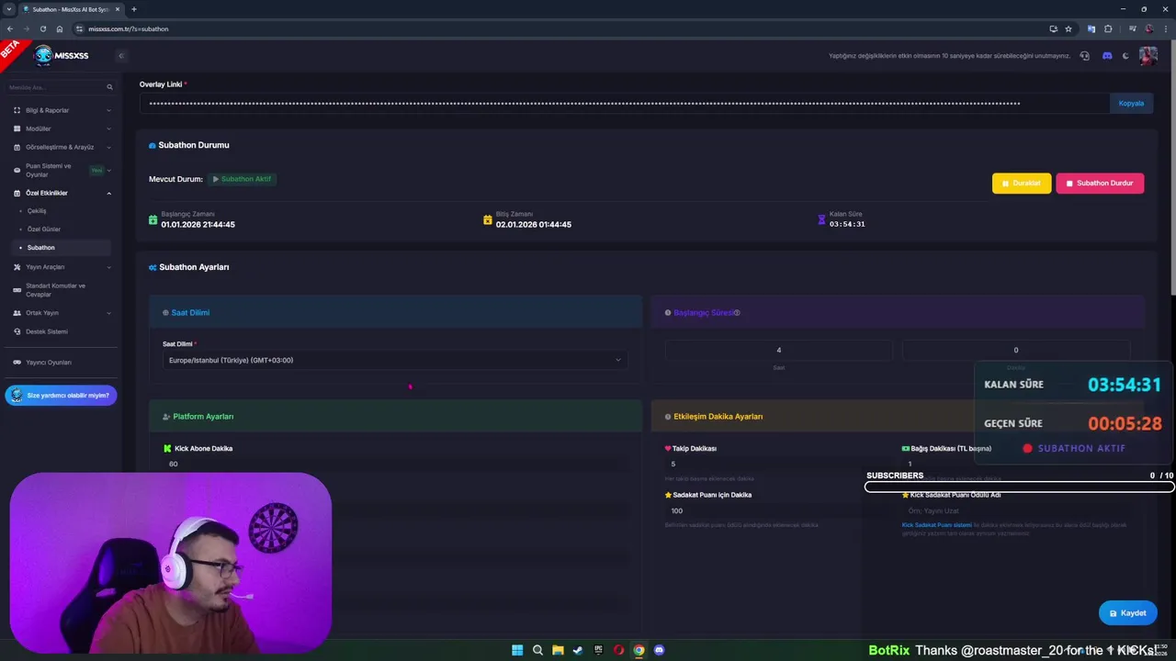
Task: Click the Kick Sadakat Puanı Ödülü Adı field
Action: tap(1015, 510)
